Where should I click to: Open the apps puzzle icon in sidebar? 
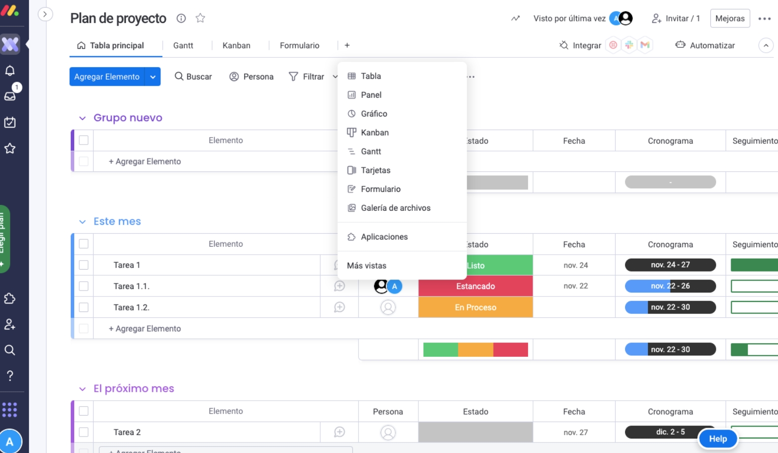coord(10,299)
